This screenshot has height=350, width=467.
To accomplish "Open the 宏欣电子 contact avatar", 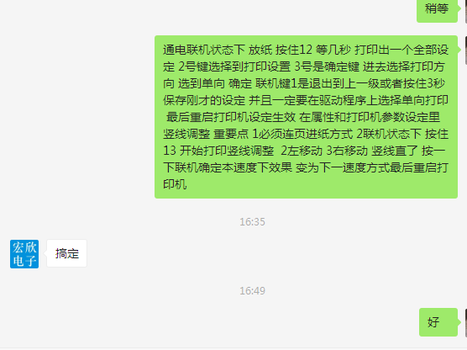I will coord(24,254).
